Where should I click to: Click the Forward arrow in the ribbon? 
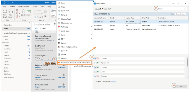tap(35, 17)
